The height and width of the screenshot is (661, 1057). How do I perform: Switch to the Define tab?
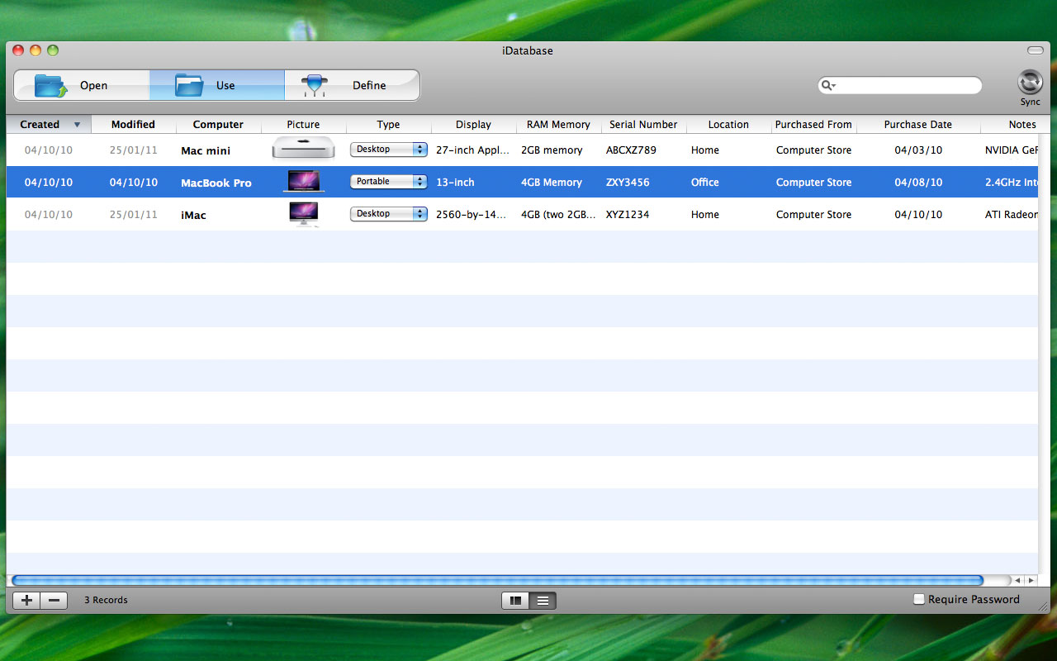[x=352, y=85]
